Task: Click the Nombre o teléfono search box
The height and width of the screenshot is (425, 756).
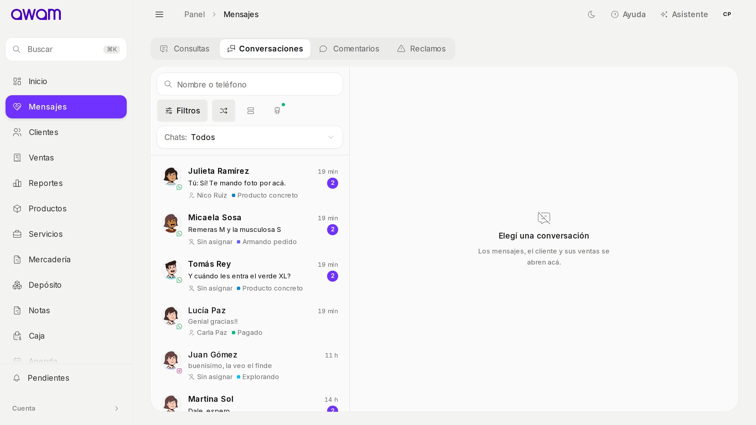Action: pyautogui.click(x=250, y=85)
